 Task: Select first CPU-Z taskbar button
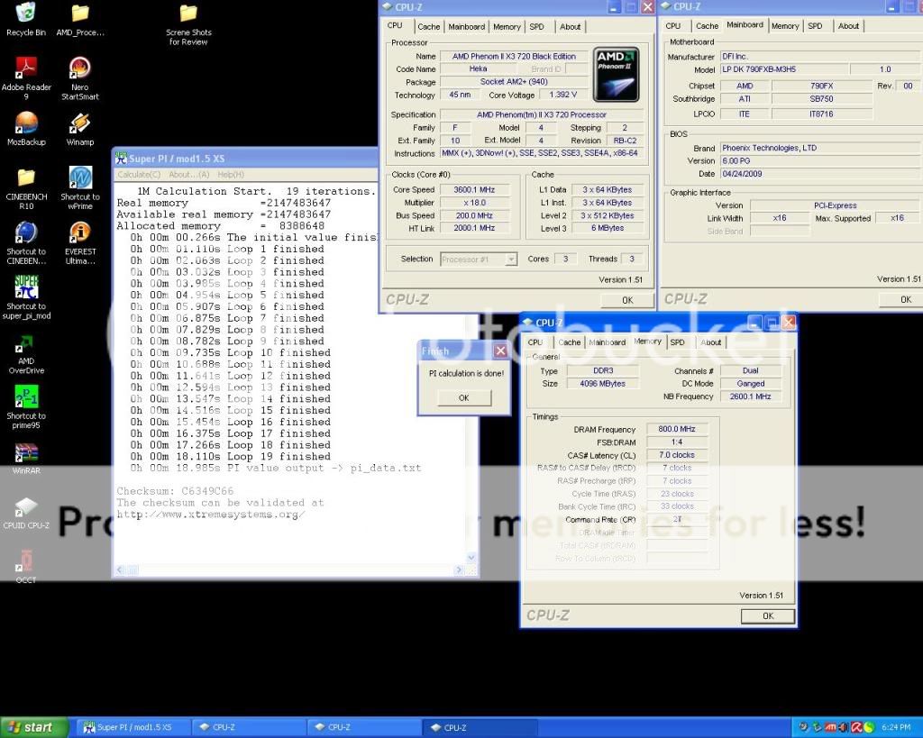[249, 727]
